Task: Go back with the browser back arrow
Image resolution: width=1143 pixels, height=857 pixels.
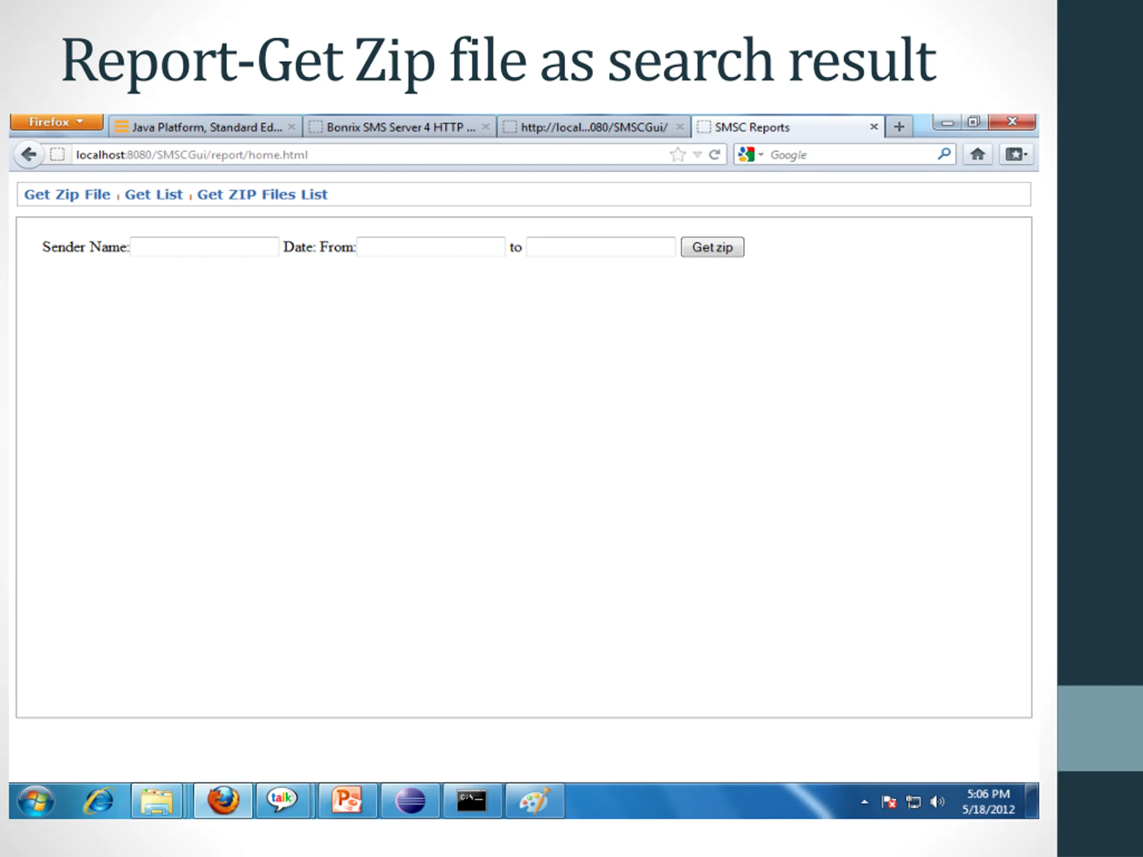Action: tap(29, 154)
